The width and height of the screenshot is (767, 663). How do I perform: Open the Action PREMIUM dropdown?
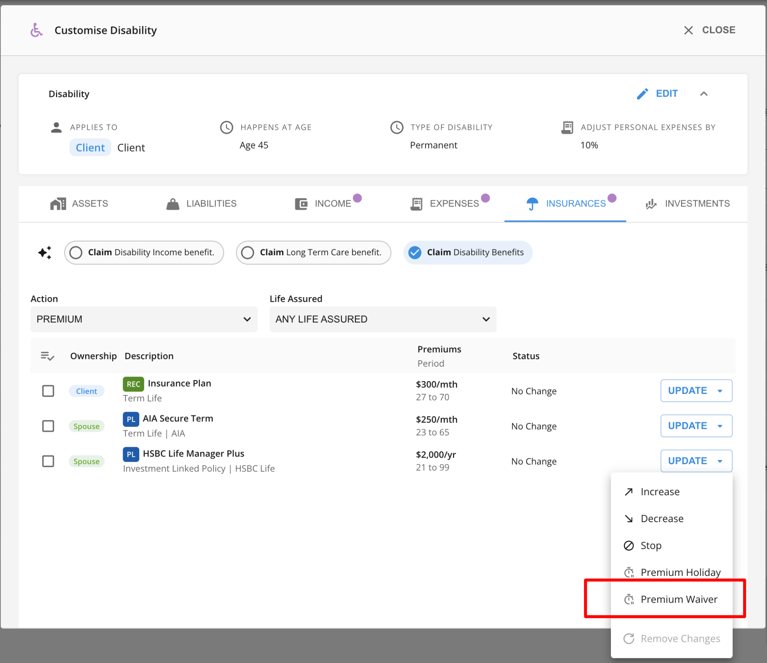(144, 319)
